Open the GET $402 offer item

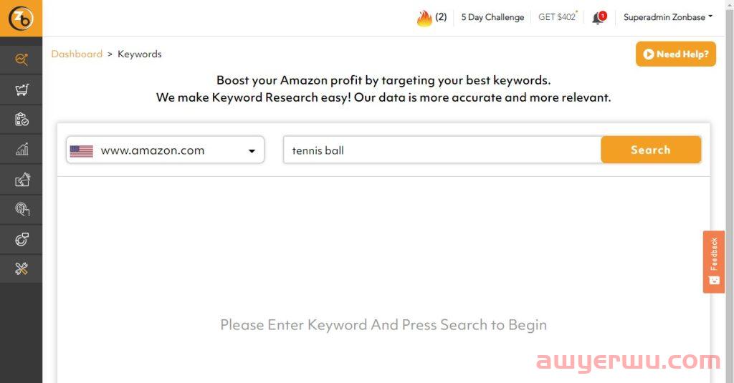pos(557,17)
